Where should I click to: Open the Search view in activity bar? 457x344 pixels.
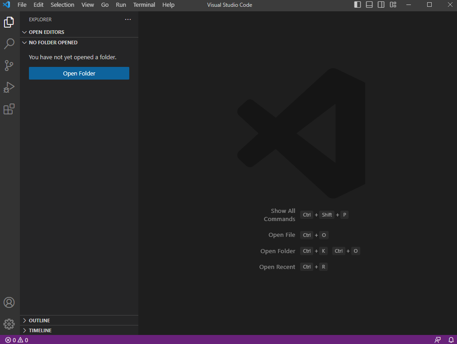pos(9,44)
